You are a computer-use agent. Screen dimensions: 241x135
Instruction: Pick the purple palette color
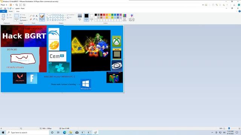pos(120,15)
